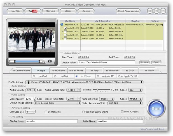The height and width of the screenshot is (136, 173).
Task: Check Audio ID 4352 track checkbox
Action: coord(65,28)
